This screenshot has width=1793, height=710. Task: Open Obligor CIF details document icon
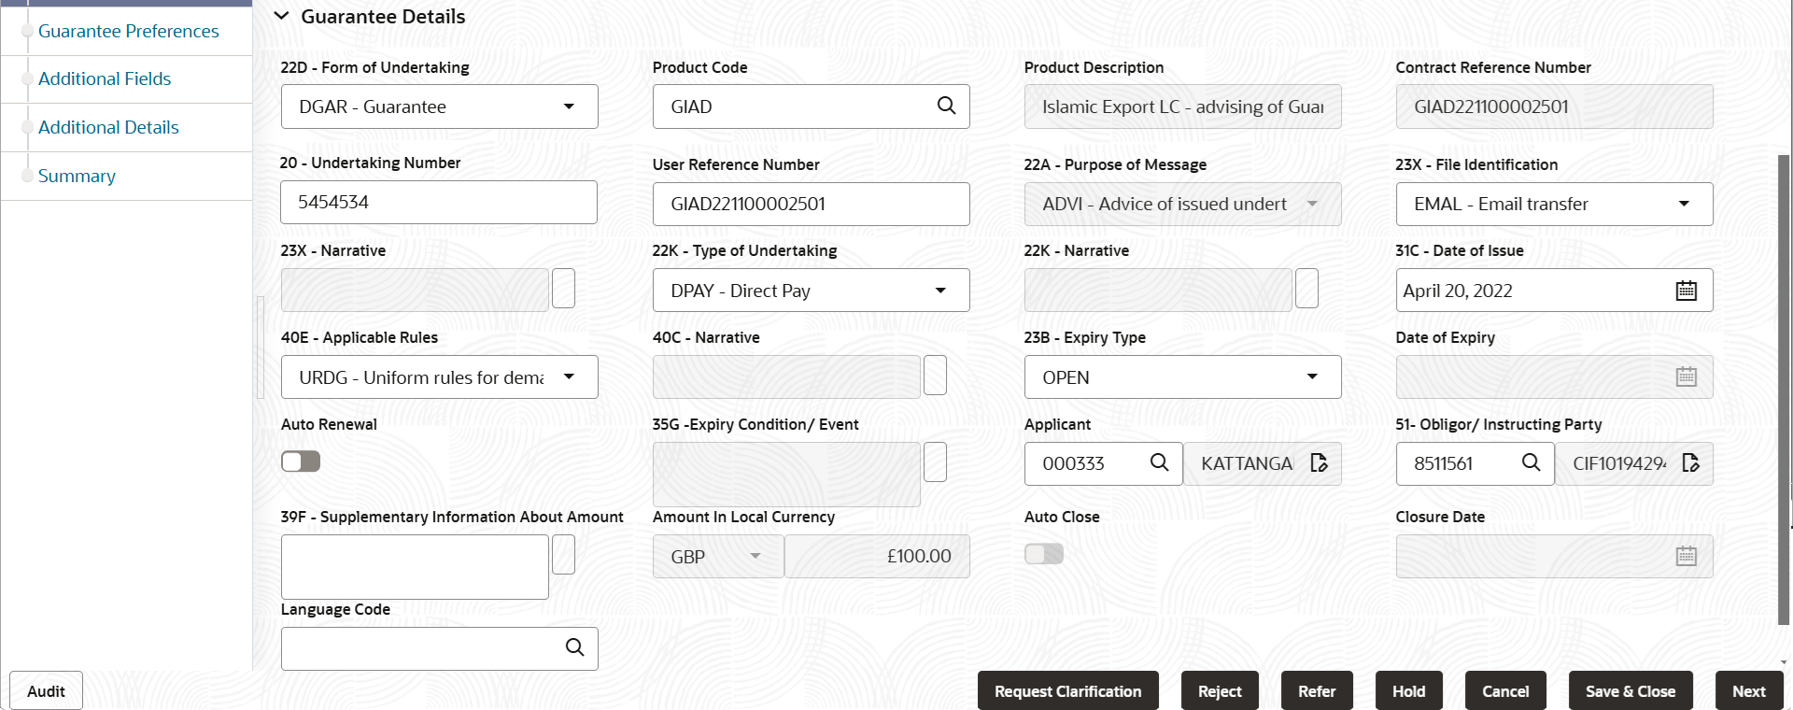[x=1690, y=463]
